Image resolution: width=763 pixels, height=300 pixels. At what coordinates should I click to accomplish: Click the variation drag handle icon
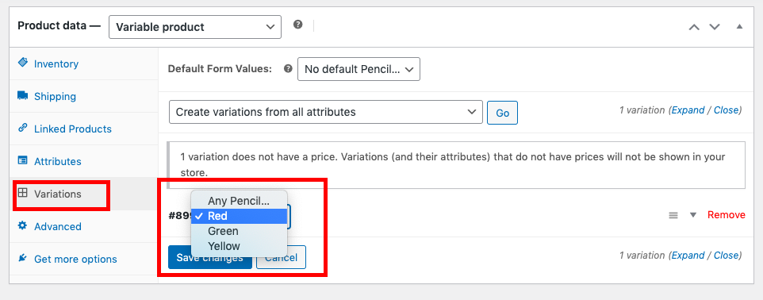pos(673,215)
